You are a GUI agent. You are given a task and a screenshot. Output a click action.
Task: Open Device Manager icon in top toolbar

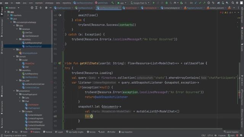tap(223, 3)
